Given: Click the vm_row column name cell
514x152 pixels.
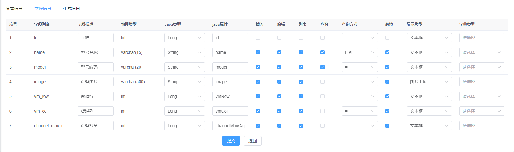Looking at the screenshot, I should (41, 96).
